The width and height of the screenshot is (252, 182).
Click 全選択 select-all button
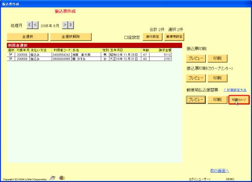pos(28,37)
